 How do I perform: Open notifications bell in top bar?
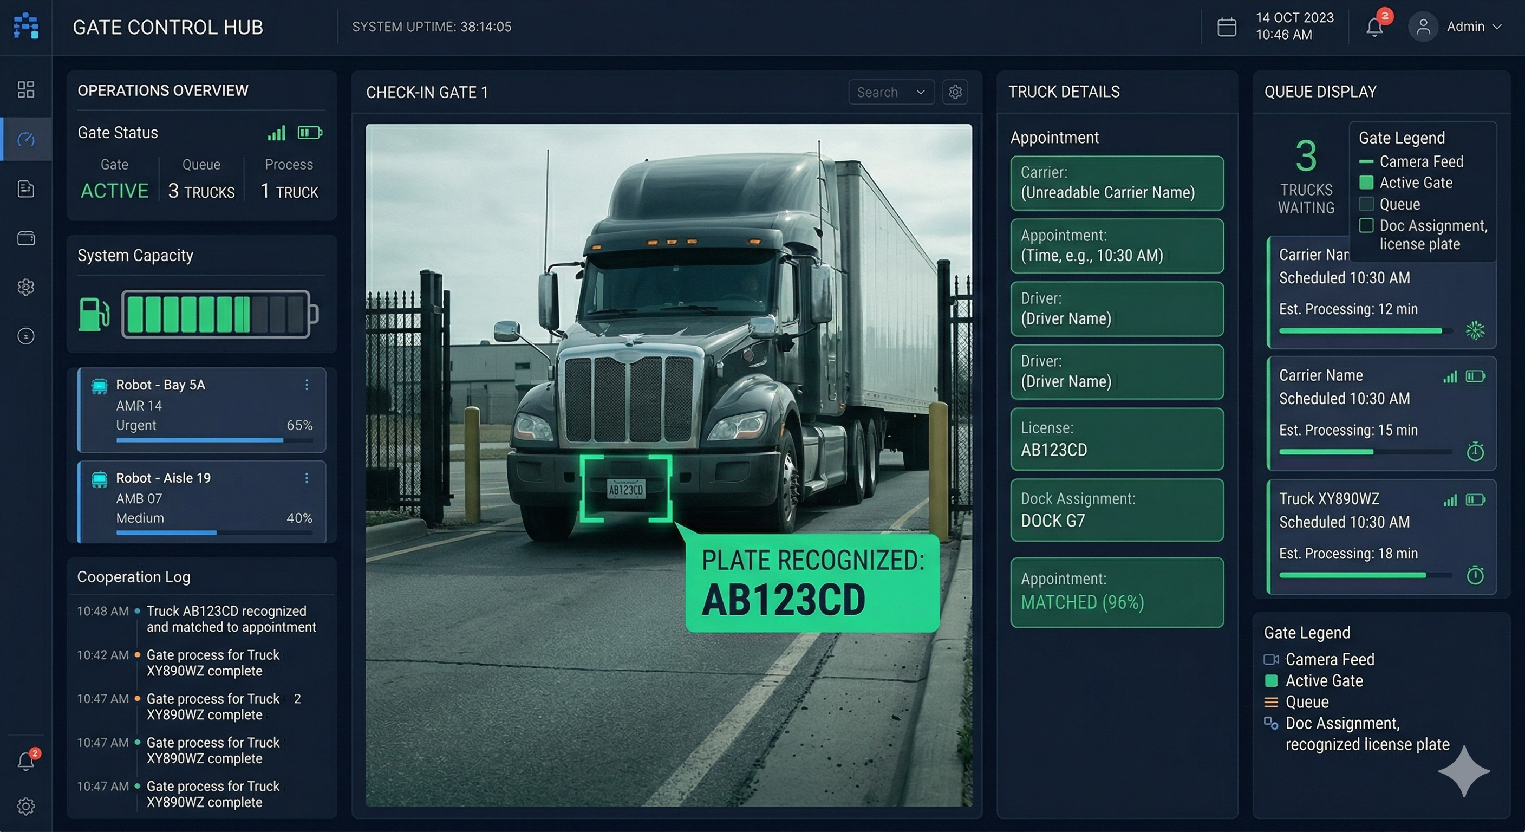coord(1374,27)
